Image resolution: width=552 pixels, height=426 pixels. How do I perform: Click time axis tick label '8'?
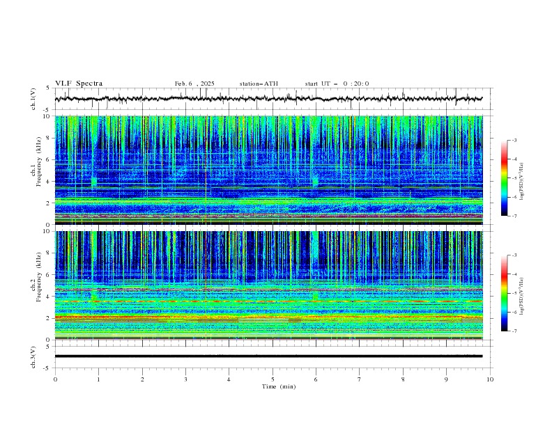pos(403,379)
